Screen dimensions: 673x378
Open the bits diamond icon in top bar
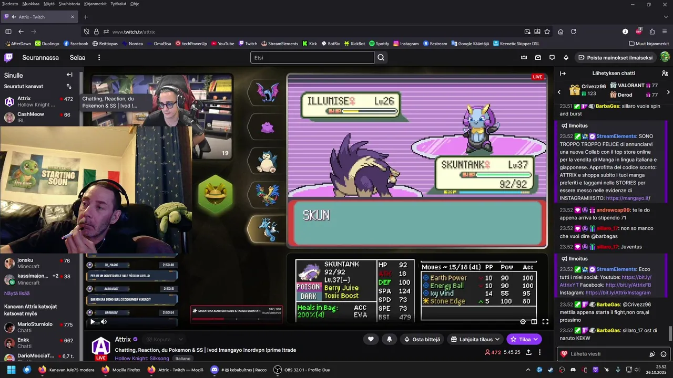coord(566,57)
